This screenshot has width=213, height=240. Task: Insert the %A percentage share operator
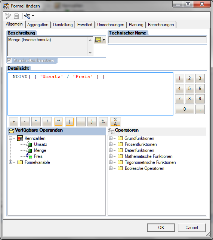pyautogui.click(x=115, y=121)
